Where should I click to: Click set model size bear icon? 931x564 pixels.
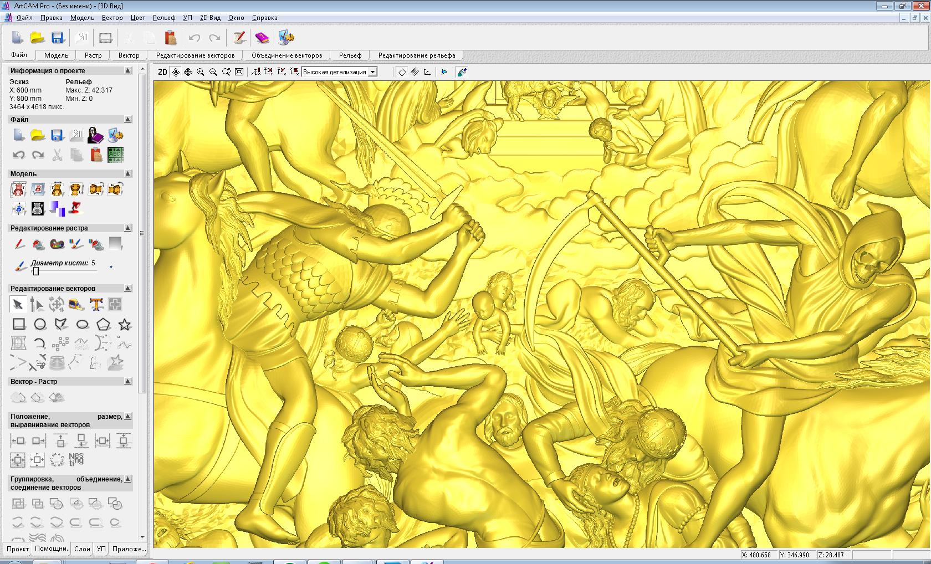point(18,189)
